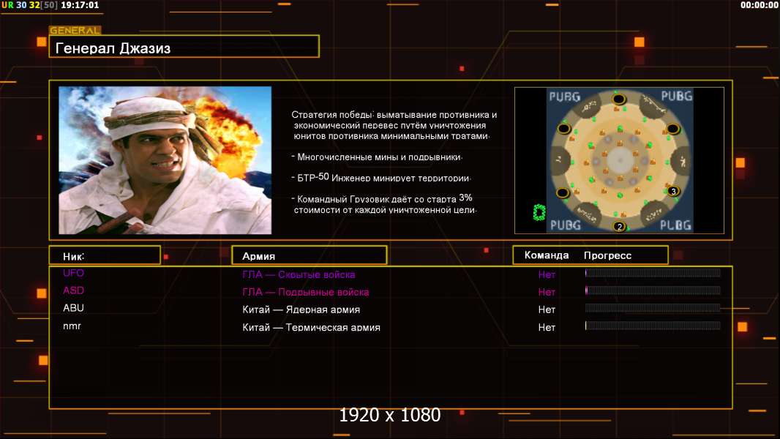Viewport: 780px width, 439px height.
Task: Select start position marker 3 on minimap
Action: [673, 191]
